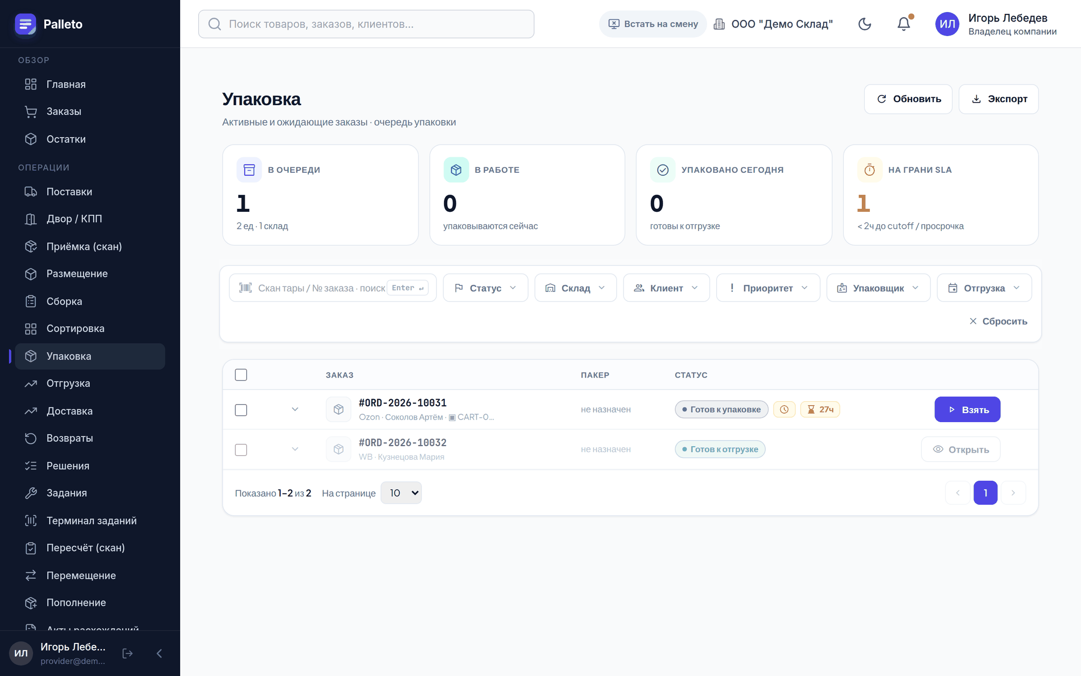This screenshot has height=676, width=1081.
Task: Click the logout icon in sidebar footer
Action: pyautogui.click(x=128, y=653)
